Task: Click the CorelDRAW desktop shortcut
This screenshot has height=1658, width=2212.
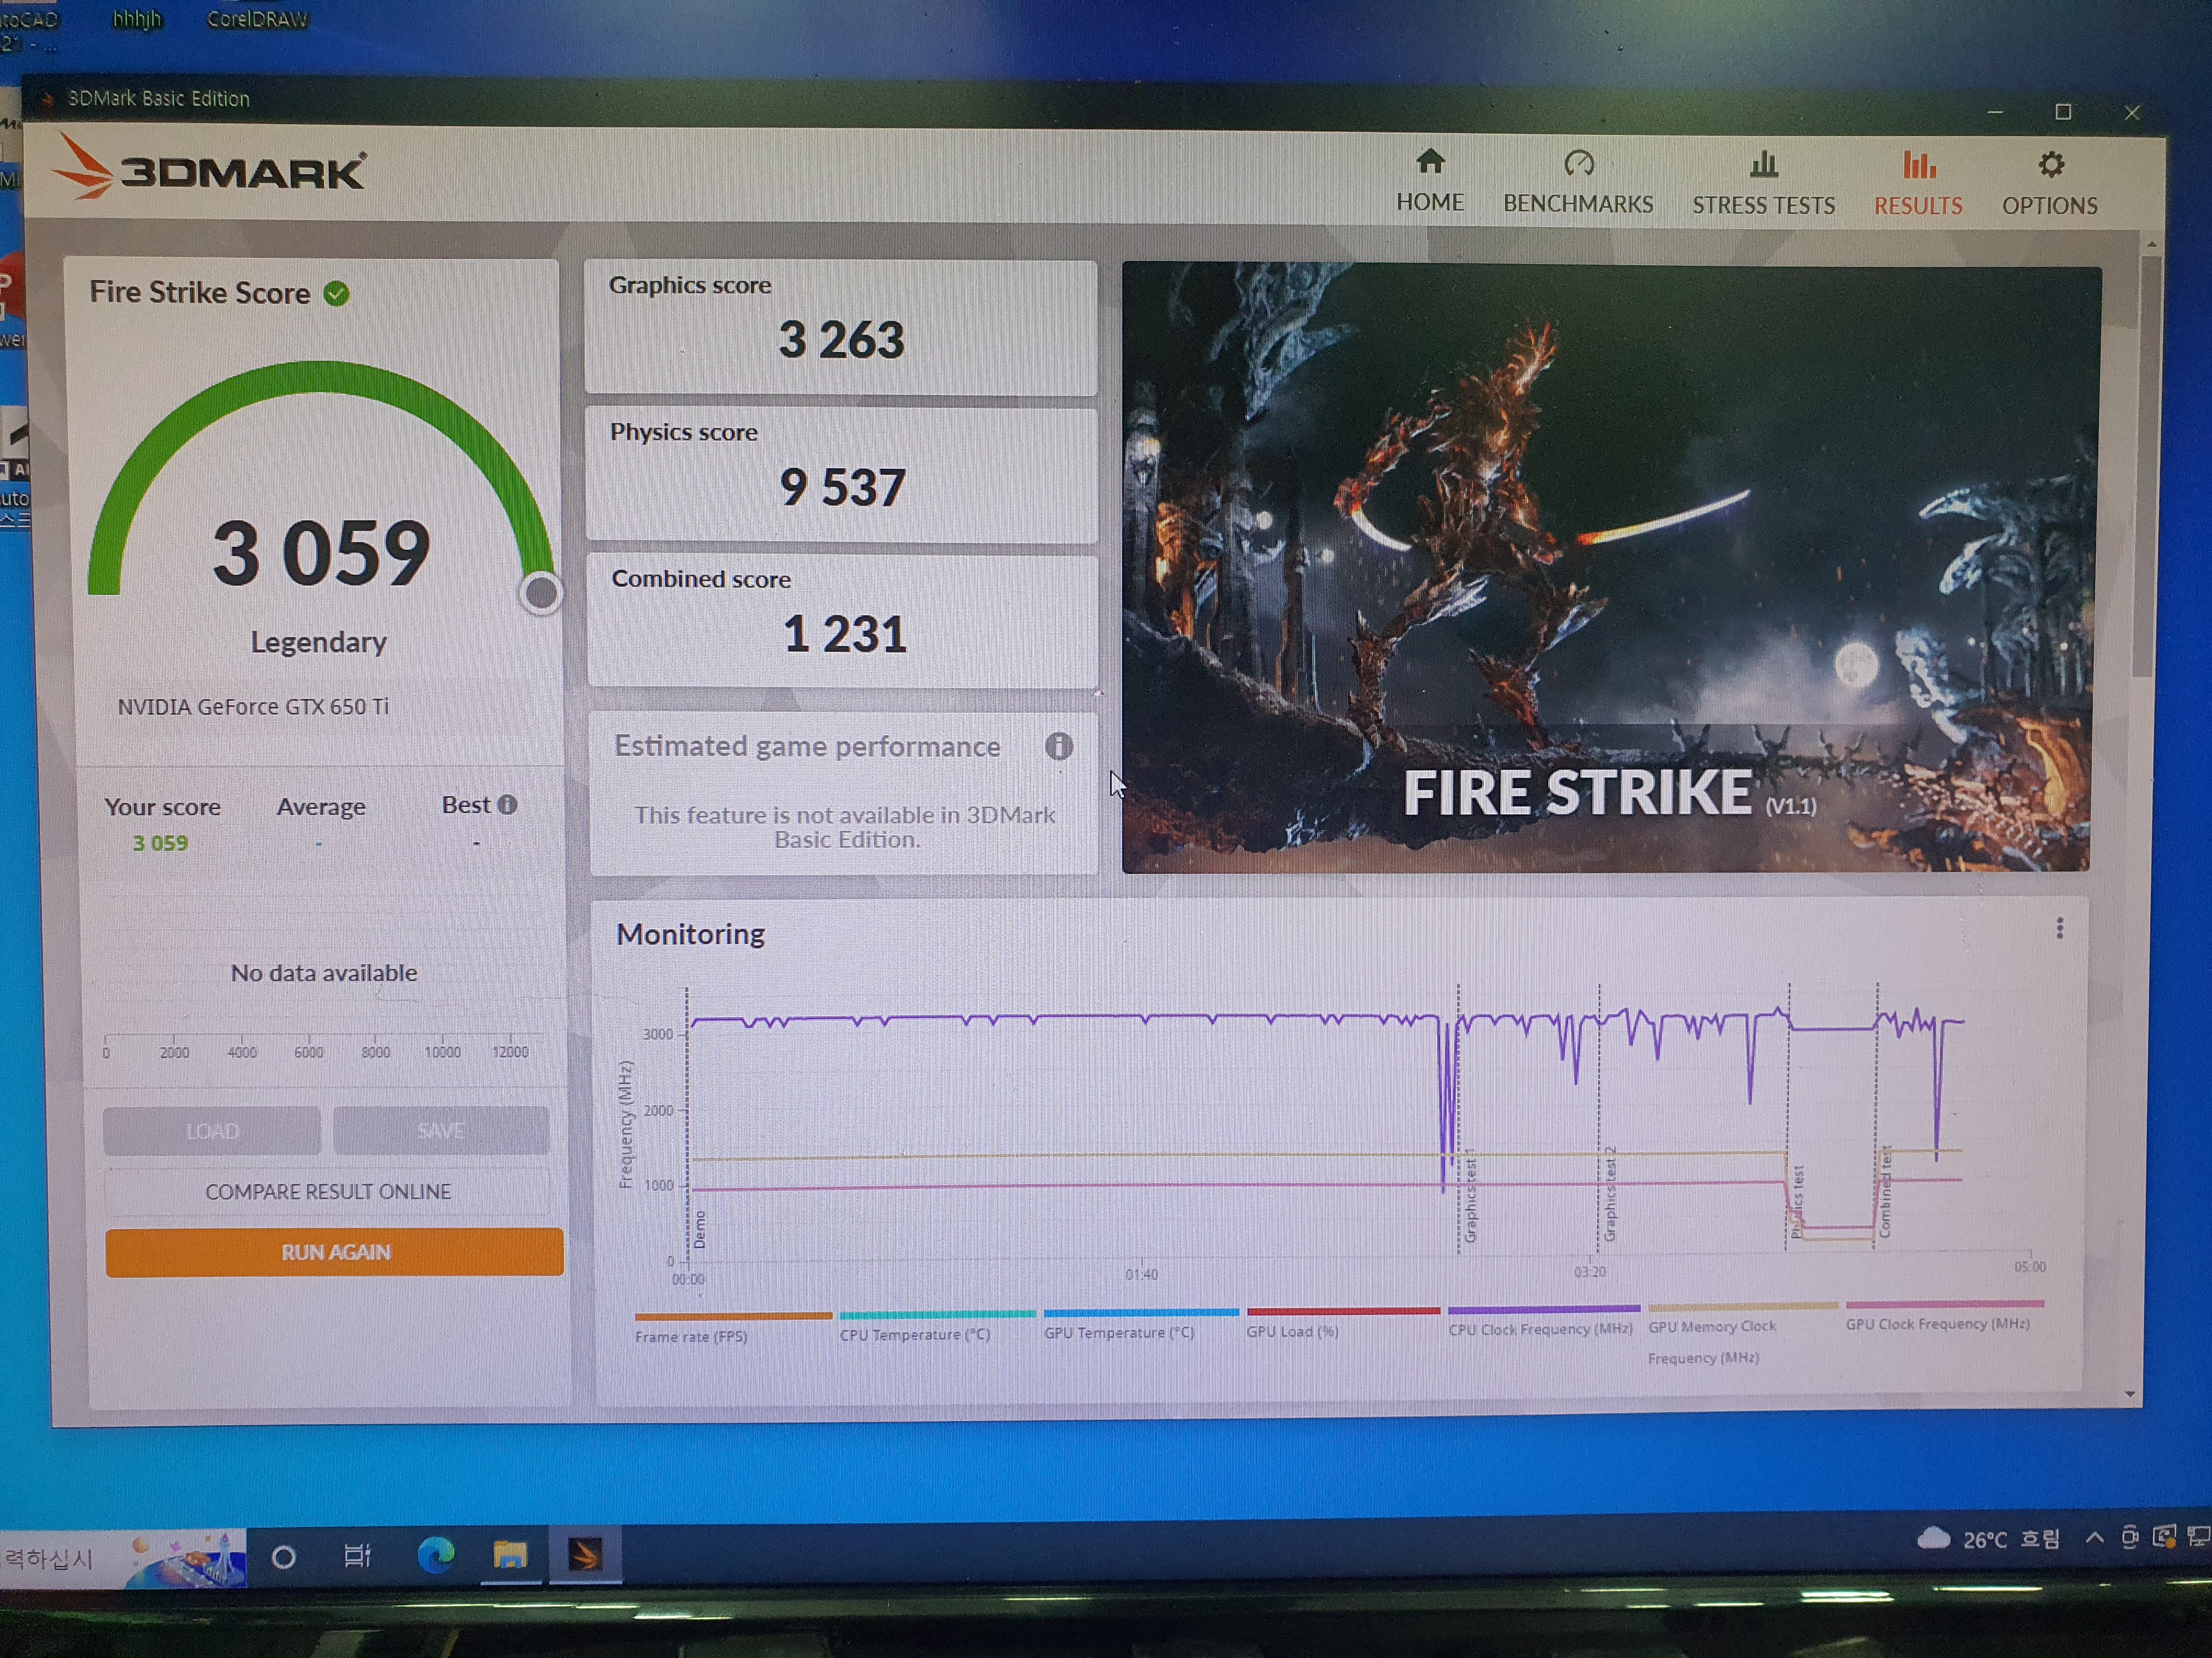Action: pyautogui.click(x=258, y=19)
